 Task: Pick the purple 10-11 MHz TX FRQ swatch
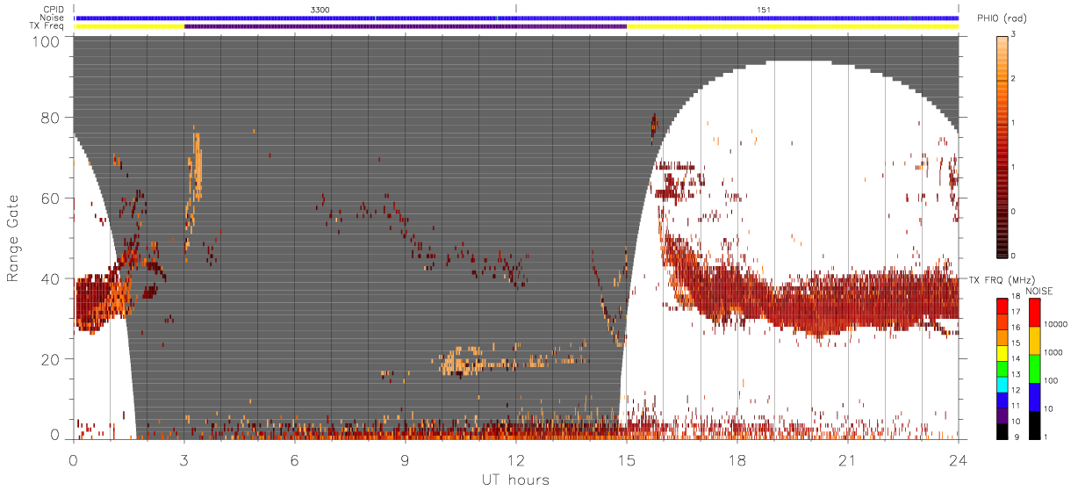(x=1002, y=415)
